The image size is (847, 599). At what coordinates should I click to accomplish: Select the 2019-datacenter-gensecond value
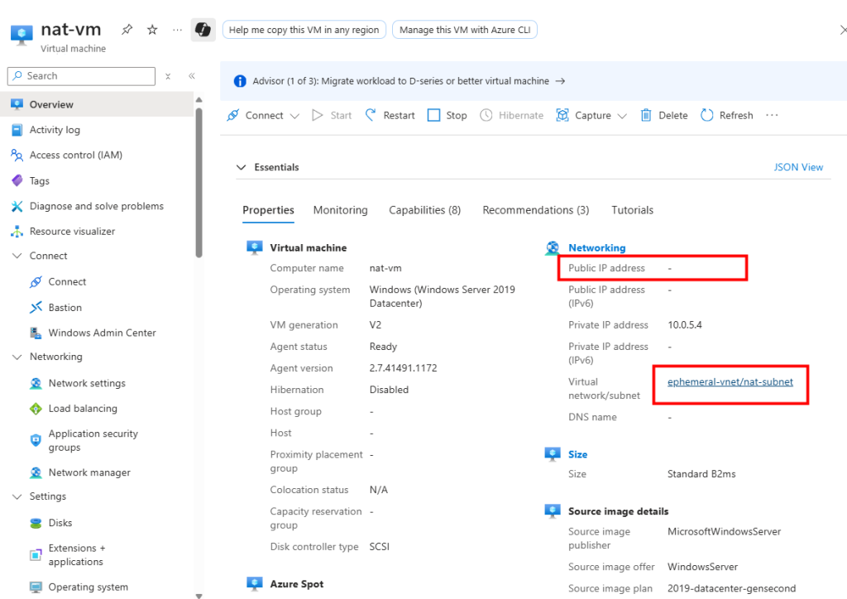tap(731, 588)
